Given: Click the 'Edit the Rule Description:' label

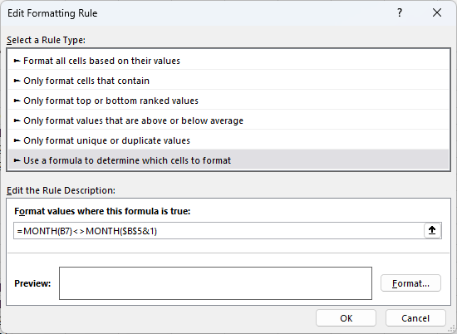Looking at the screenshot, I should pyautogui.click(x=61, y=190).
